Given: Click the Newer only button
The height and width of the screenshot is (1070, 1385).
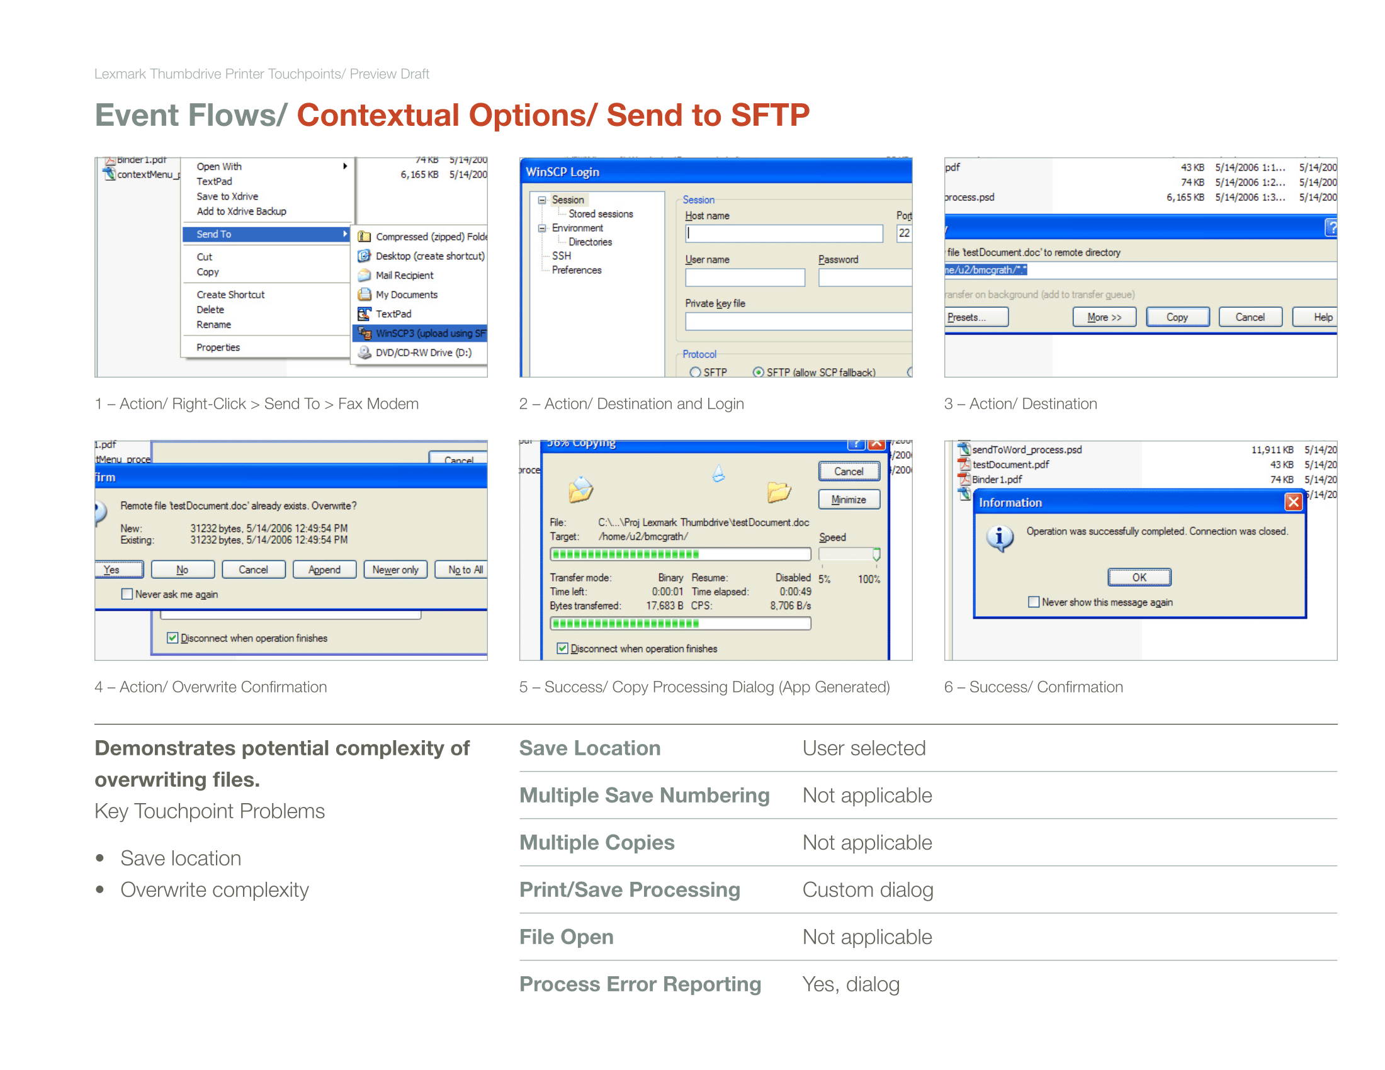Looking at the screenshot, I should [x=395, y=569].
